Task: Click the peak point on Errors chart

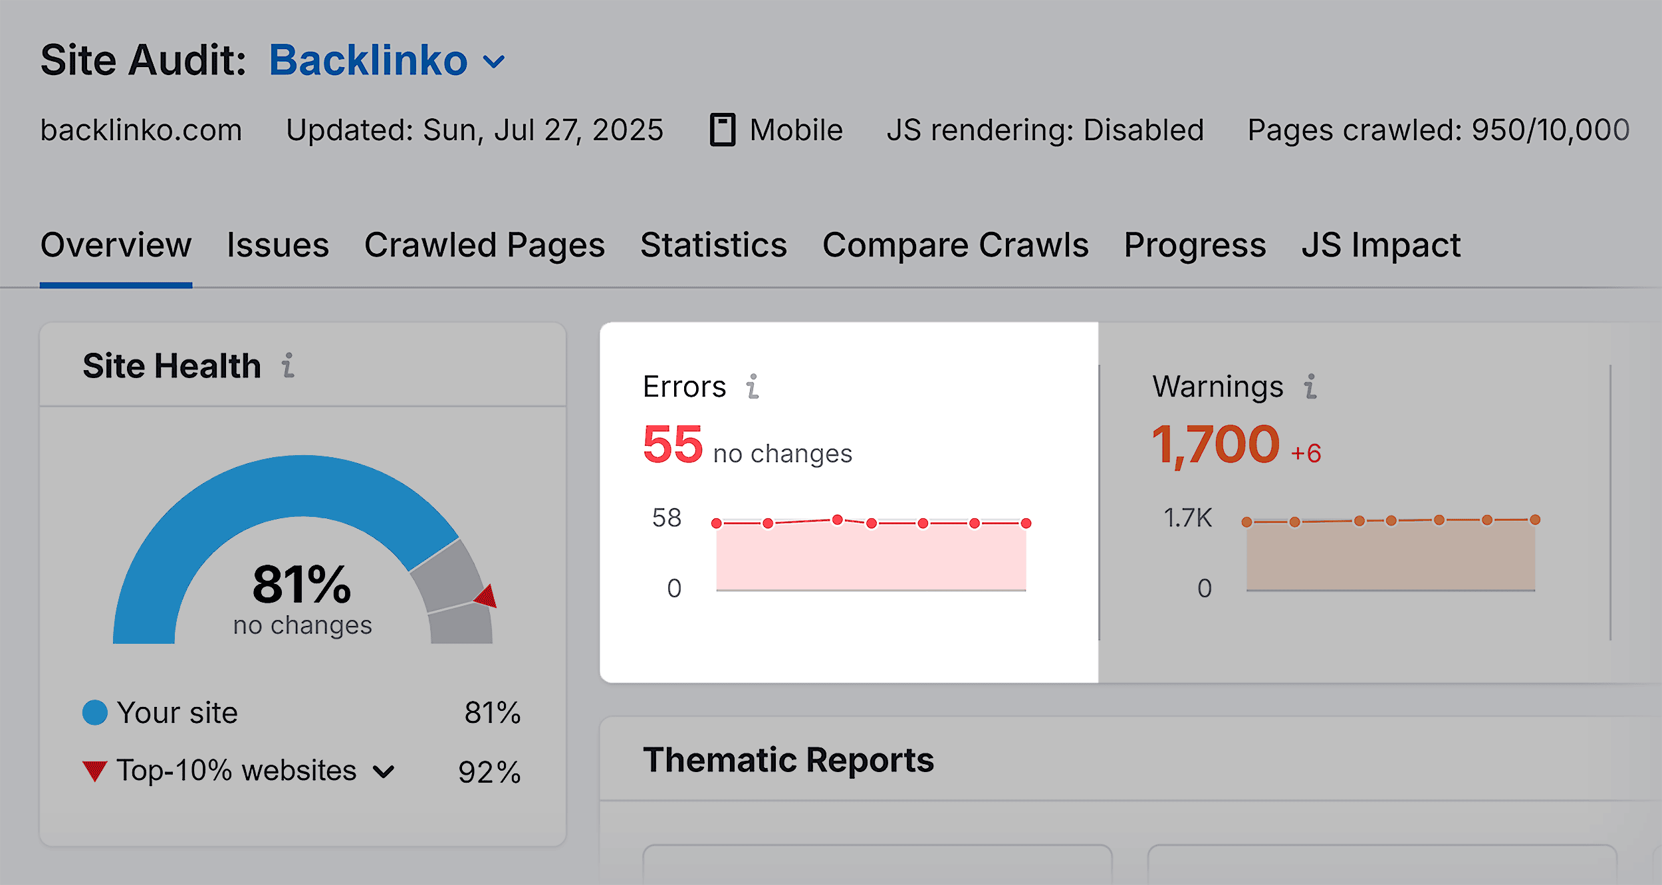Action: tap(838, 520)
